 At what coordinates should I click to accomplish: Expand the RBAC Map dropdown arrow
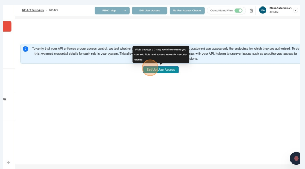(125, 10)
